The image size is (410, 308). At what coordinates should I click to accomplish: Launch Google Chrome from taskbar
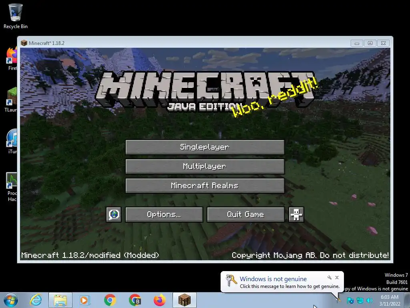click(x=110, y=300)
